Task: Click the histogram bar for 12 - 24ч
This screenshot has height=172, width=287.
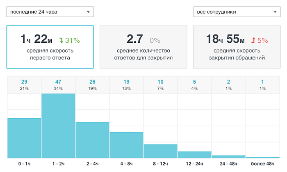Action: (195, 155)
